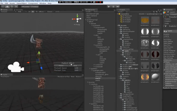The height and width of the screenshot is (111, 177).
Task: Open the GameObject menu
Action: coord(22,3)
